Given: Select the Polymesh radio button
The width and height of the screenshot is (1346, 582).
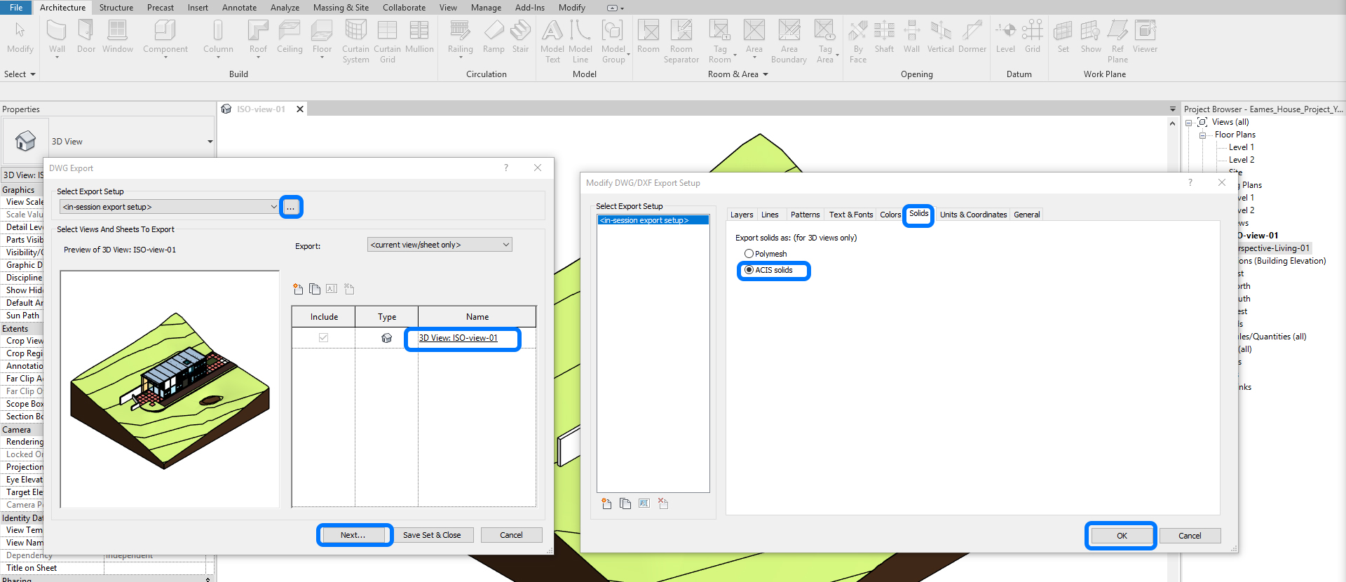Looking at the screenshot, I should tap(749, 254).
